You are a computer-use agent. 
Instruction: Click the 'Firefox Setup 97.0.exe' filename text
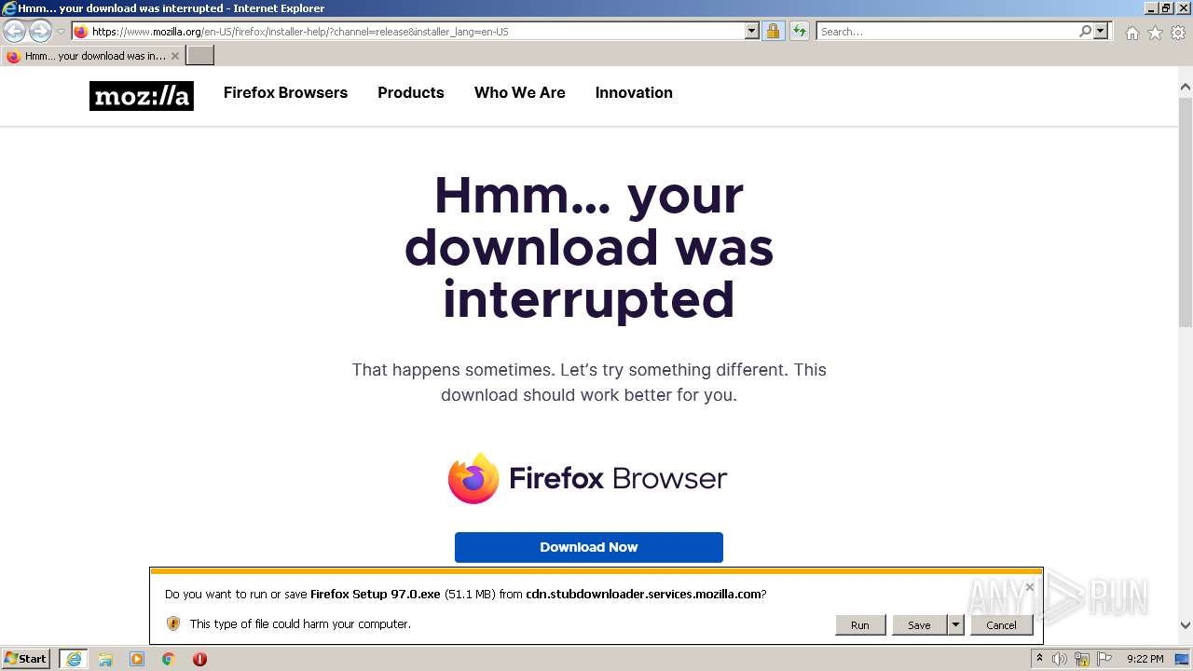[x=375, y=594]
